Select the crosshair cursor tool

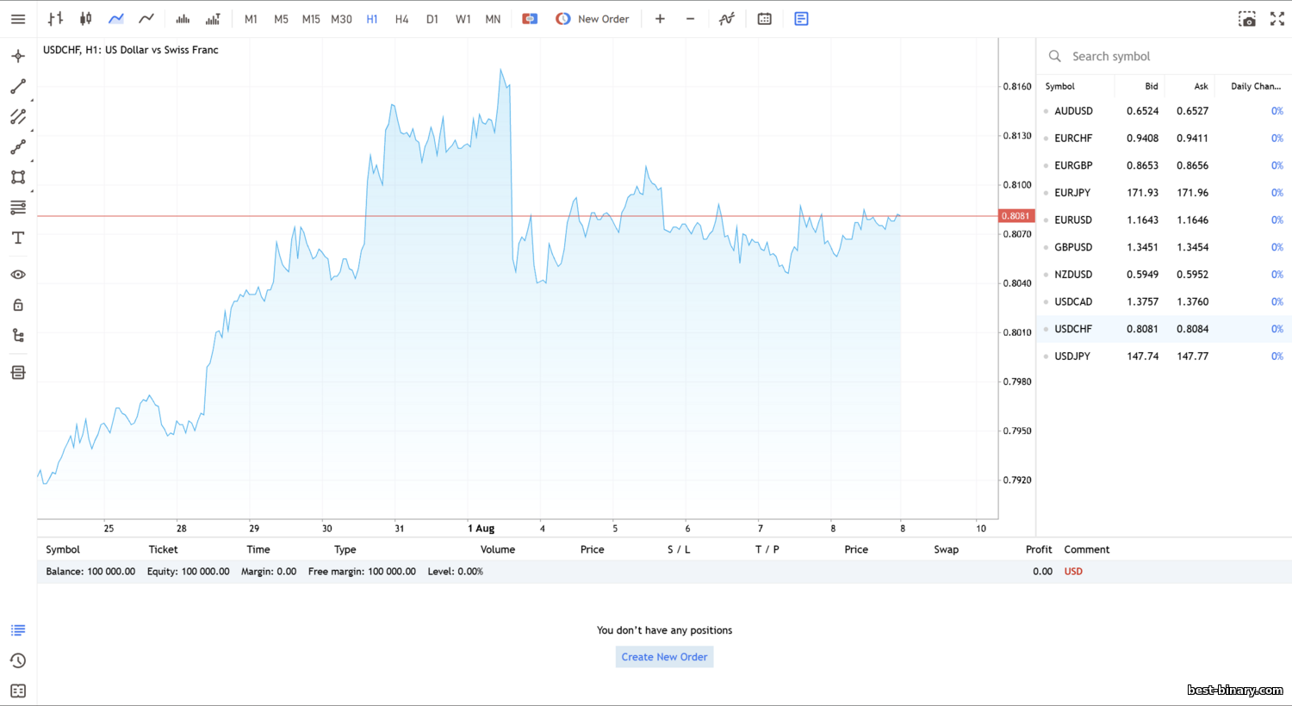tap(18, 56)
